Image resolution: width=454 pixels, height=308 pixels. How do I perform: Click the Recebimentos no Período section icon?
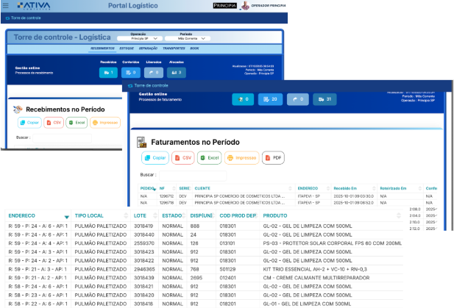[18, 110]
